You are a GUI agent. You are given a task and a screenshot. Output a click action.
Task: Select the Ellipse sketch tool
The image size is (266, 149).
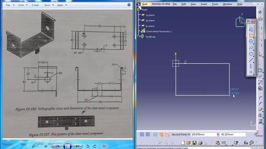(251, 54)
